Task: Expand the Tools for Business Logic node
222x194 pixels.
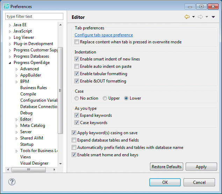Action: click(x=16, y=151)
